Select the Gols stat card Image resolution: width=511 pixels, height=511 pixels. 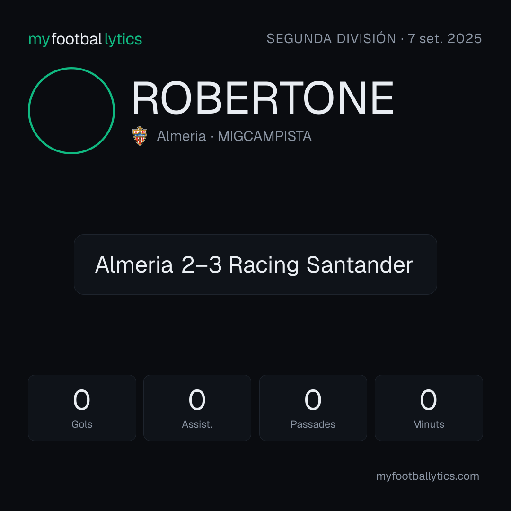tap(82, 408)
